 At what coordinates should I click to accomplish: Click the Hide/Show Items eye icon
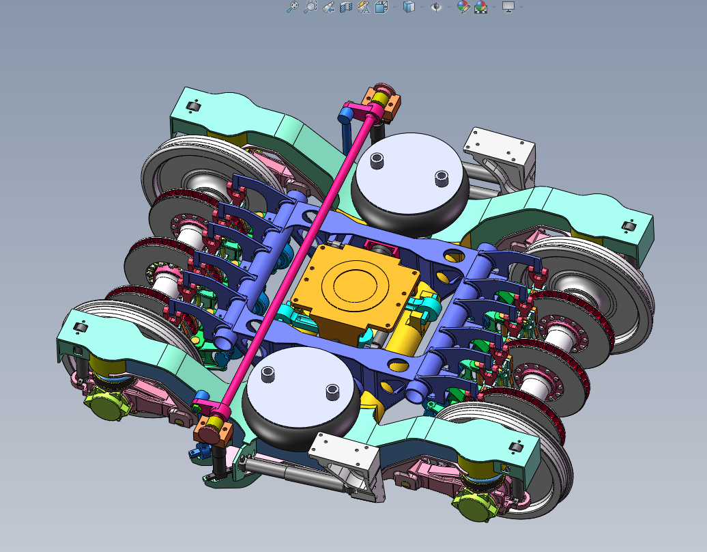(x=436, y=7)
